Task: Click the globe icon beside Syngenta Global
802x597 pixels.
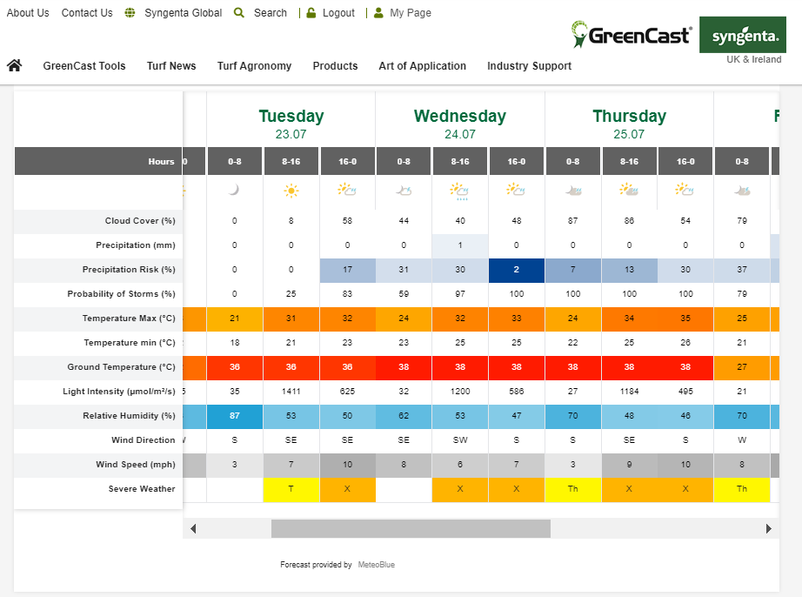Action: point(130,13)
